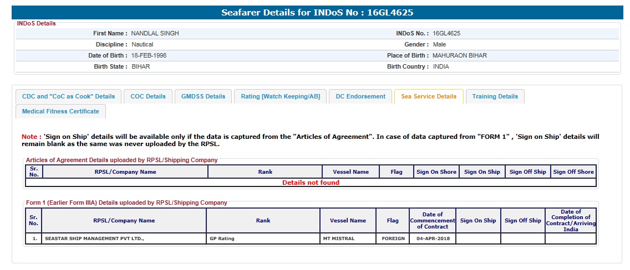Open the GMDSS Details tab

point(204,96)
